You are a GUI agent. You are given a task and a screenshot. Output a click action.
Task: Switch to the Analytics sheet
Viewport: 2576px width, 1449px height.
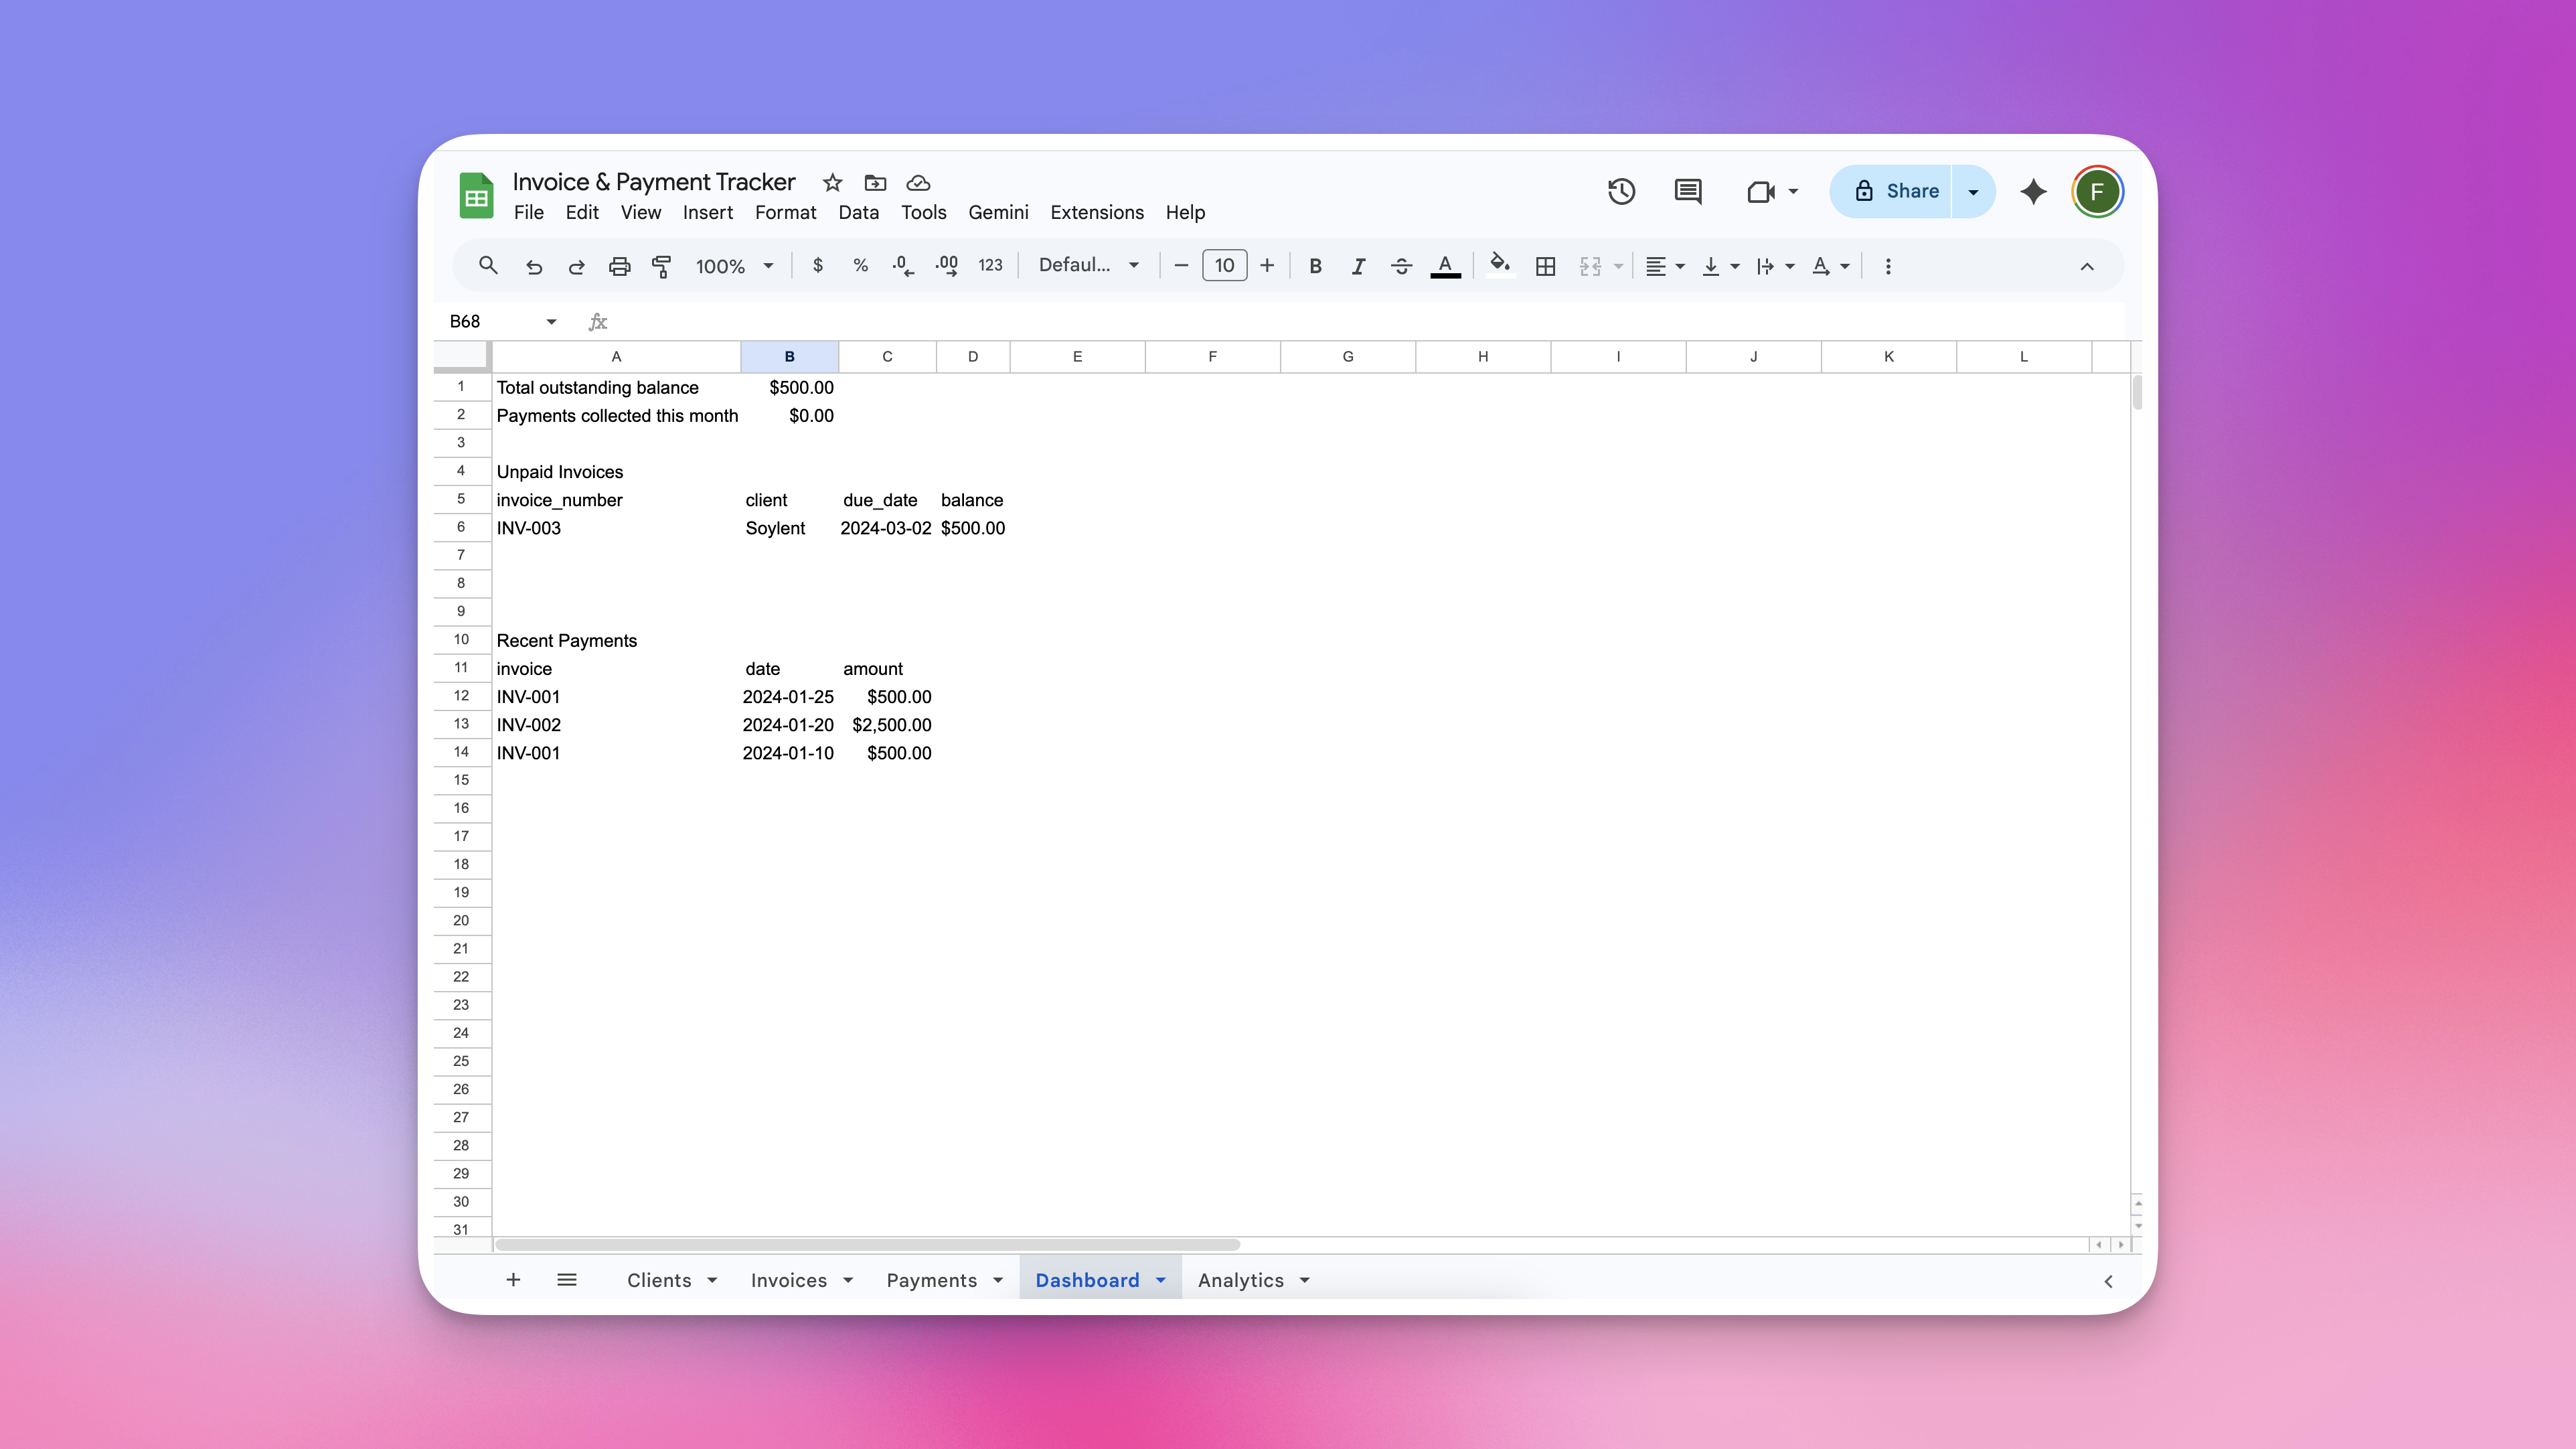[1241, 1280]
